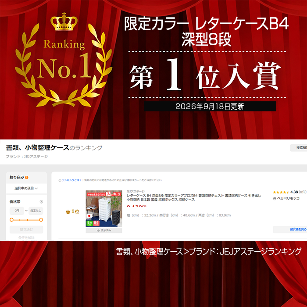Screen dimensions: 307x307
Task: Open the レターケース B4 深型8段 product title
Action: point(194,197)
